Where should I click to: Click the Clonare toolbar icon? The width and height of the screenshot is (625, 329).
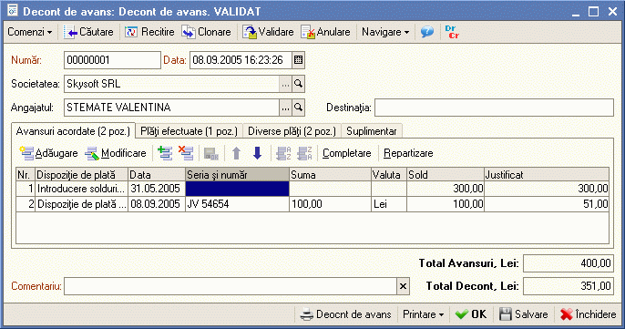[189, 32]
